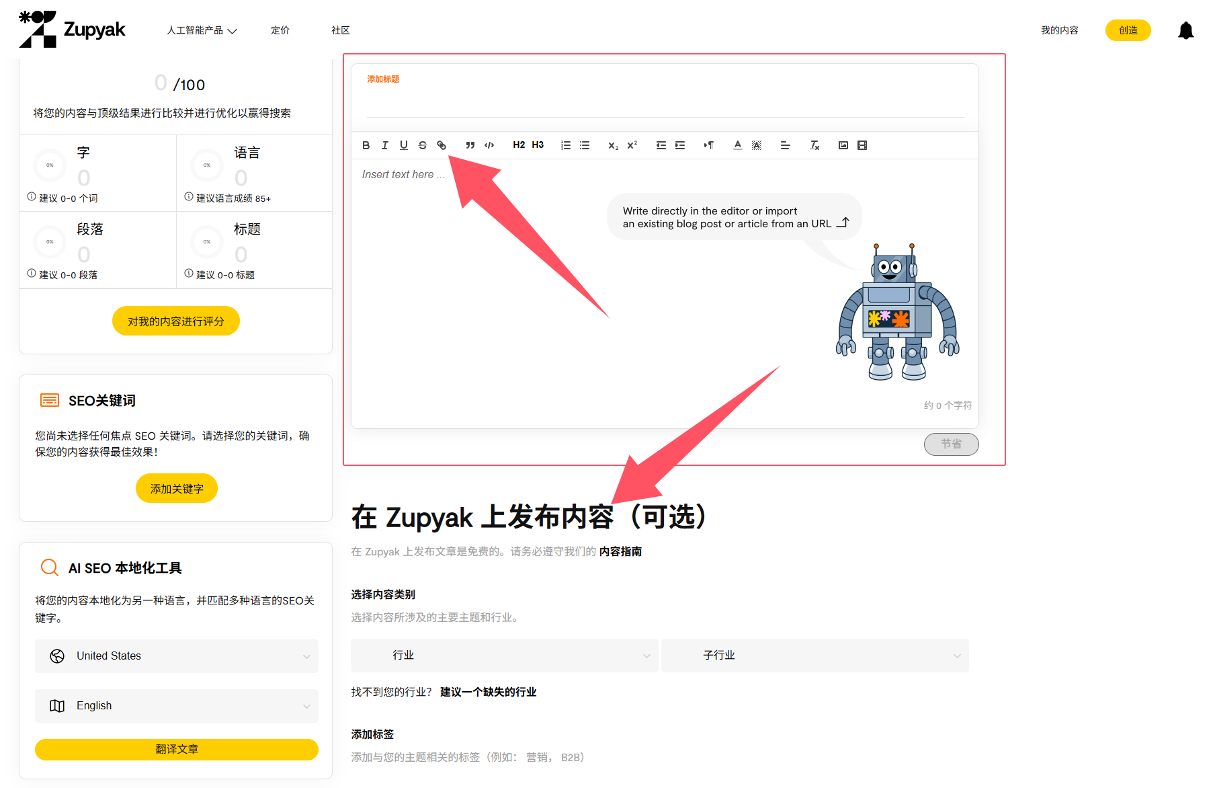Click the 对我的内容进行评分 button
Image resolution: width=1215 pixels, height=788 pixels.
(x=176, y=321)
